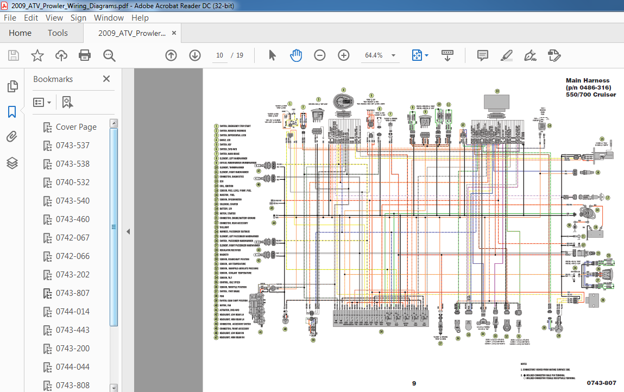This screenshot has width=624, height=392.
Task: Go to next page arrow
Action: (195, 55)
